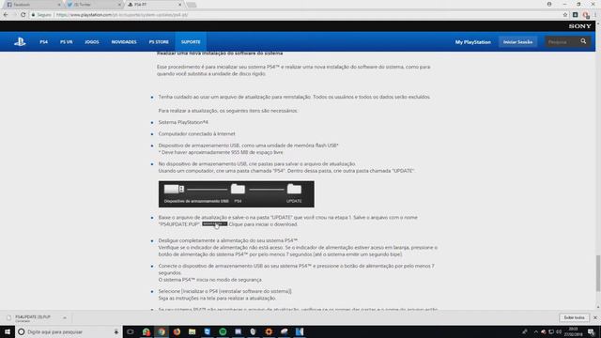
Task: Reload the current page
Action: tap(23, 15)
